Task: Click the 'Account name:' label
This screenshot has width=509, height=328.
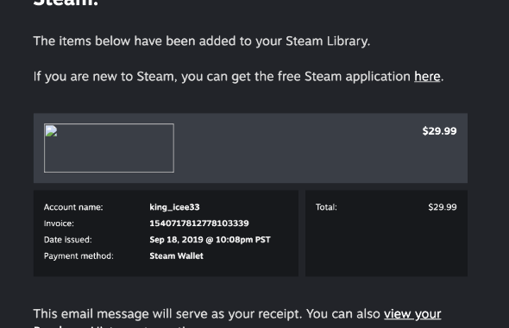Action: [x=73, y=207]
